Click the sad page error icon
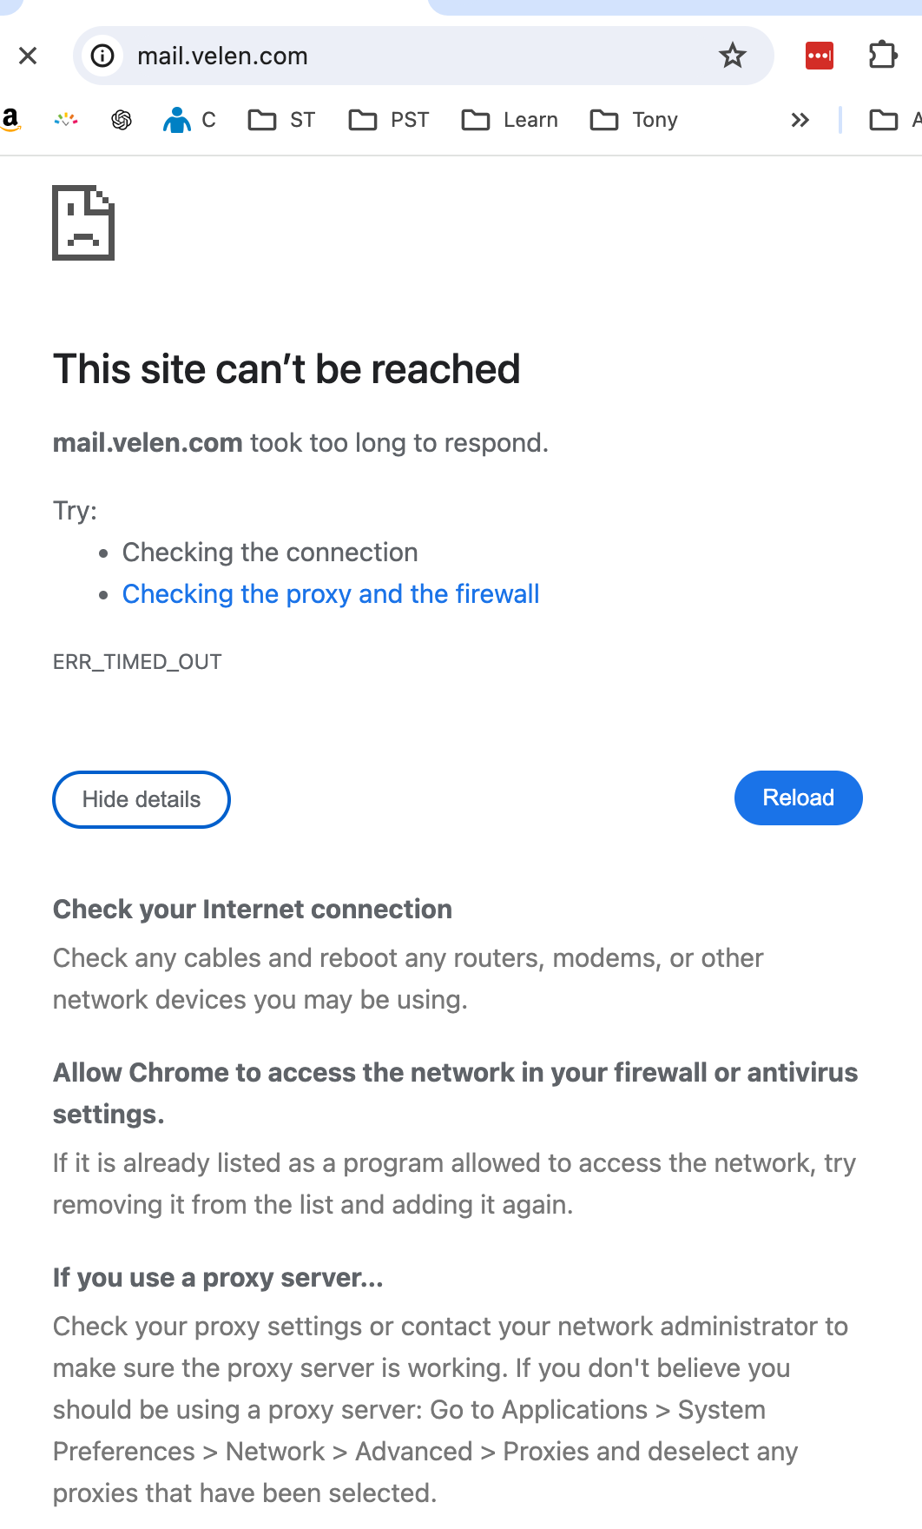 coord(83,222)
